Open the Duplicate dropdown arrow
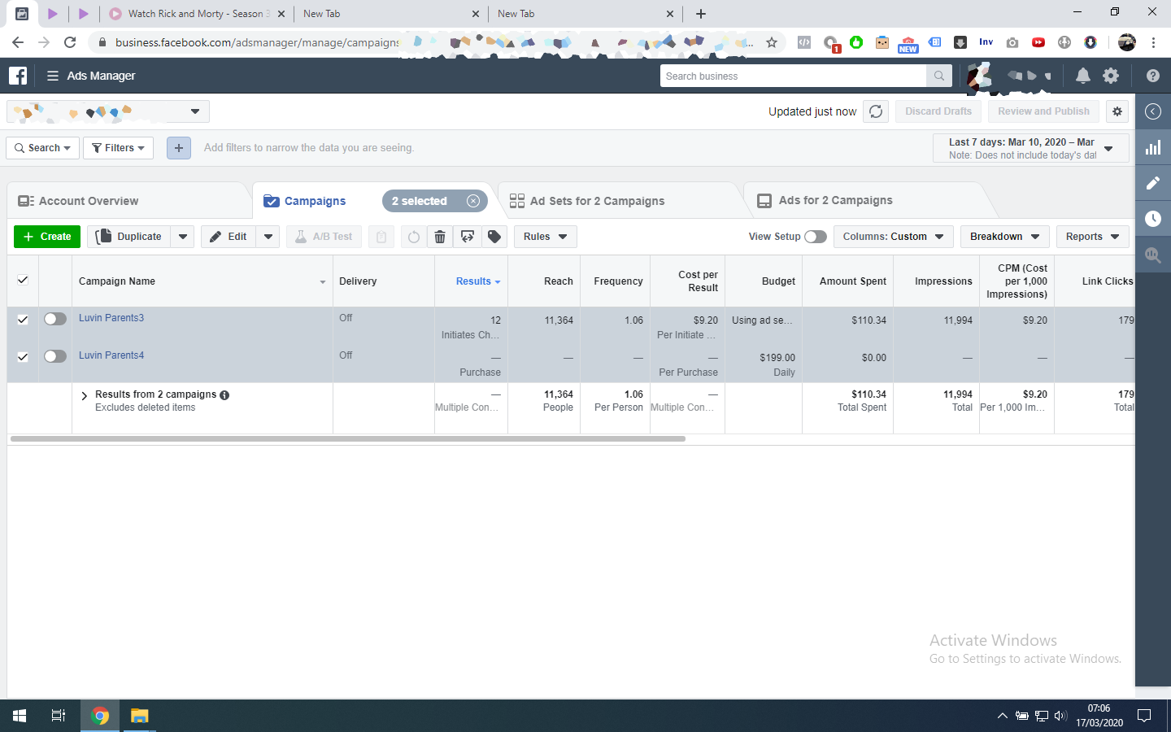This screenshot has width=1171, height=732. point(183,237)
